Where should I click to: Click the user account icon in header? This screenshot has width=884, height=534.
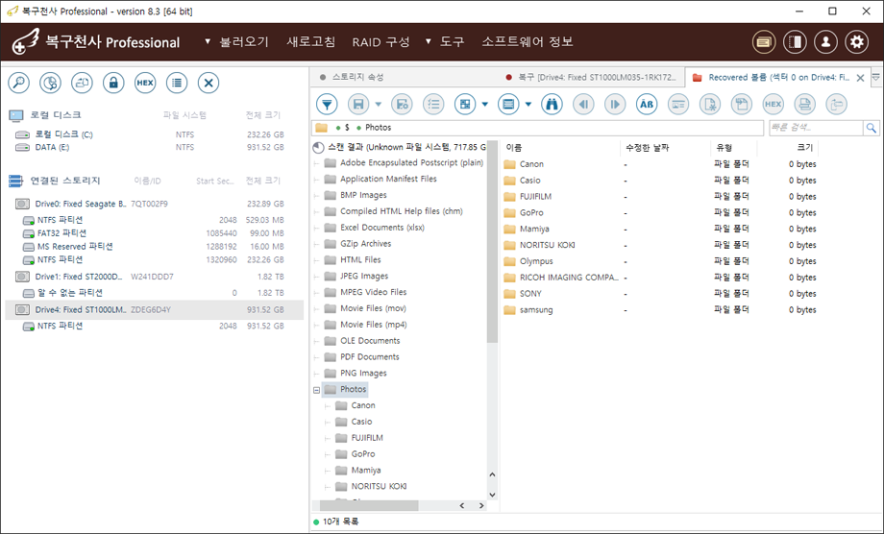click(x=826, y=41)
